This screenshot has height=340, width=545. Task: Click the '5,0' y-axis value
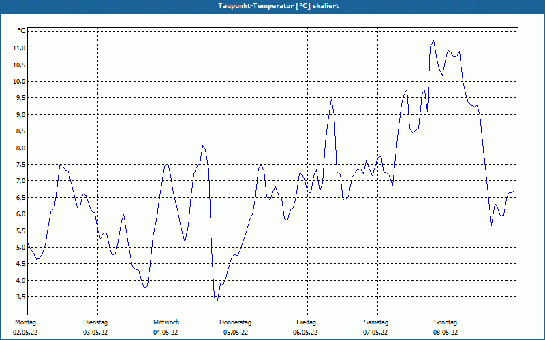tap(21, 248)
